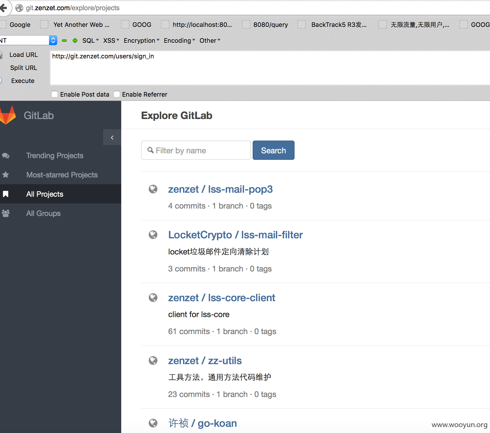Click the magnifier icon in filter field
This screenshot has height=433, width=490.
tap(151, 150)
